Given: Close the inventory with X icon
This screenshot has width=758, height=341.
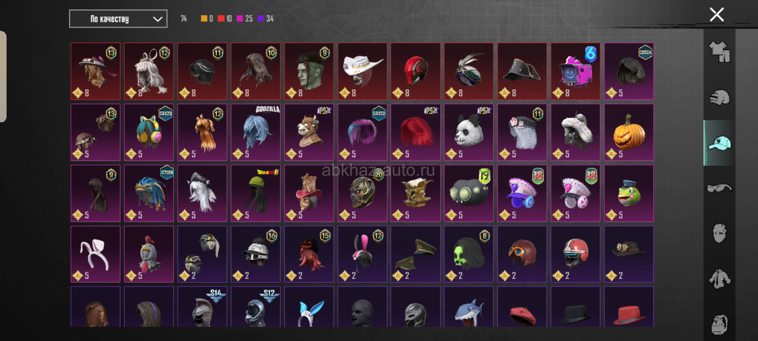Looking at the screenshot, I should tap(717, 15).
